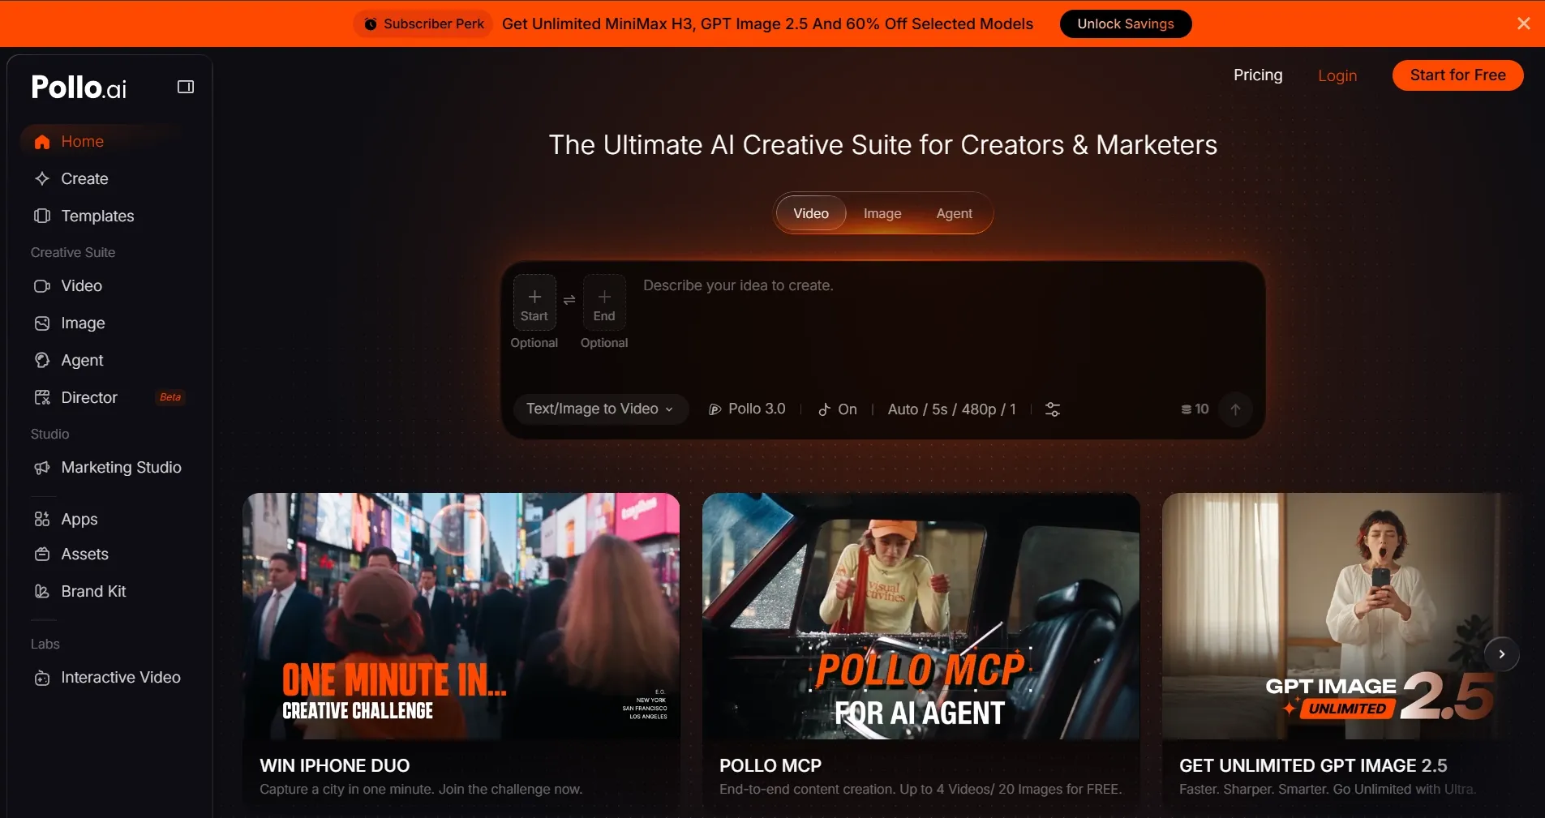Viewport: 1545px width, 818px height.
Task: Open Interactive Video under Labs
Action: (109, 677)
